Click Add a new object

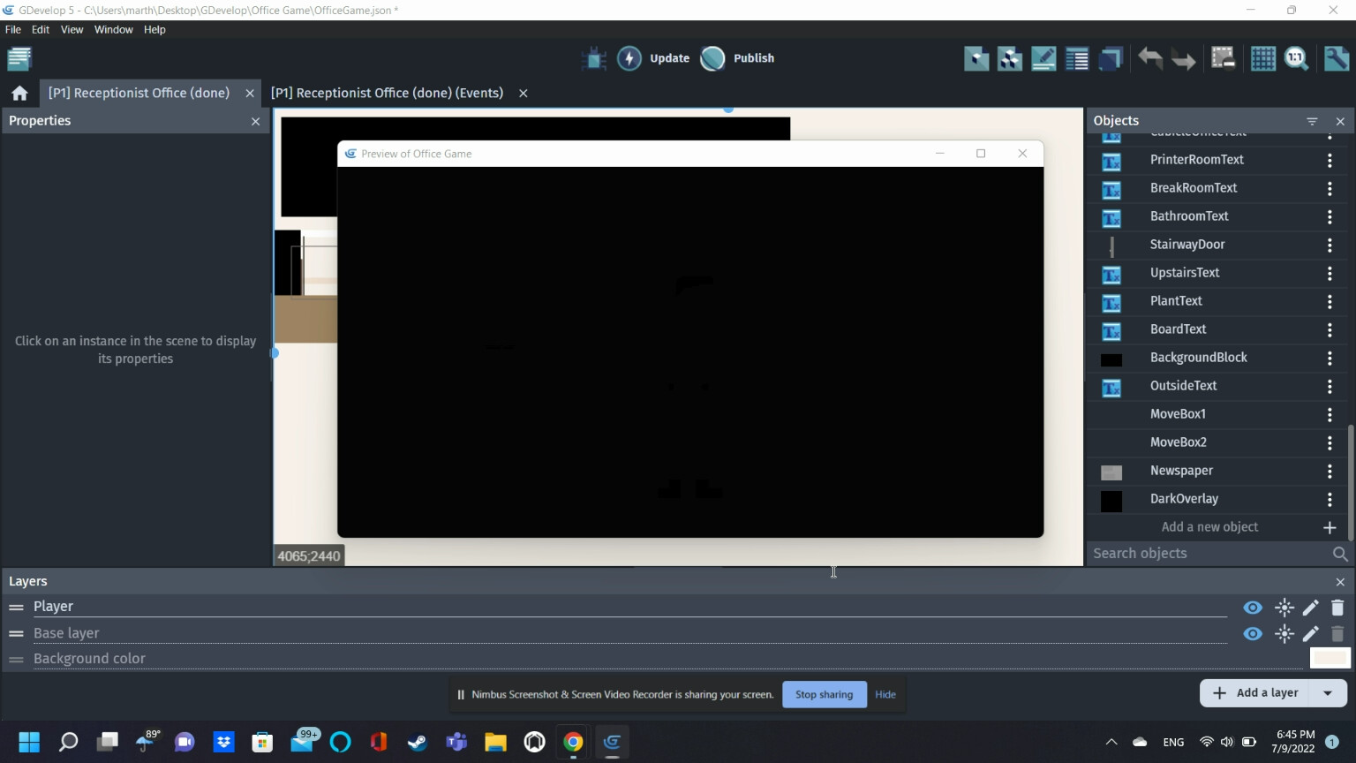(1209, 527)
